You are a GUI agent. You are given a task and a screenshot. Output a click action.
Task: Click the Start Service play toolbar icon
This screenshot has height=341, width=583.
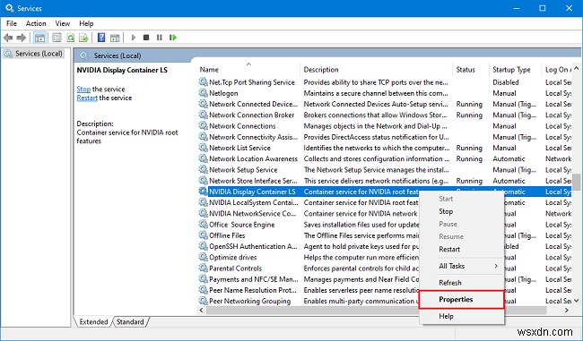click(134, 38)
